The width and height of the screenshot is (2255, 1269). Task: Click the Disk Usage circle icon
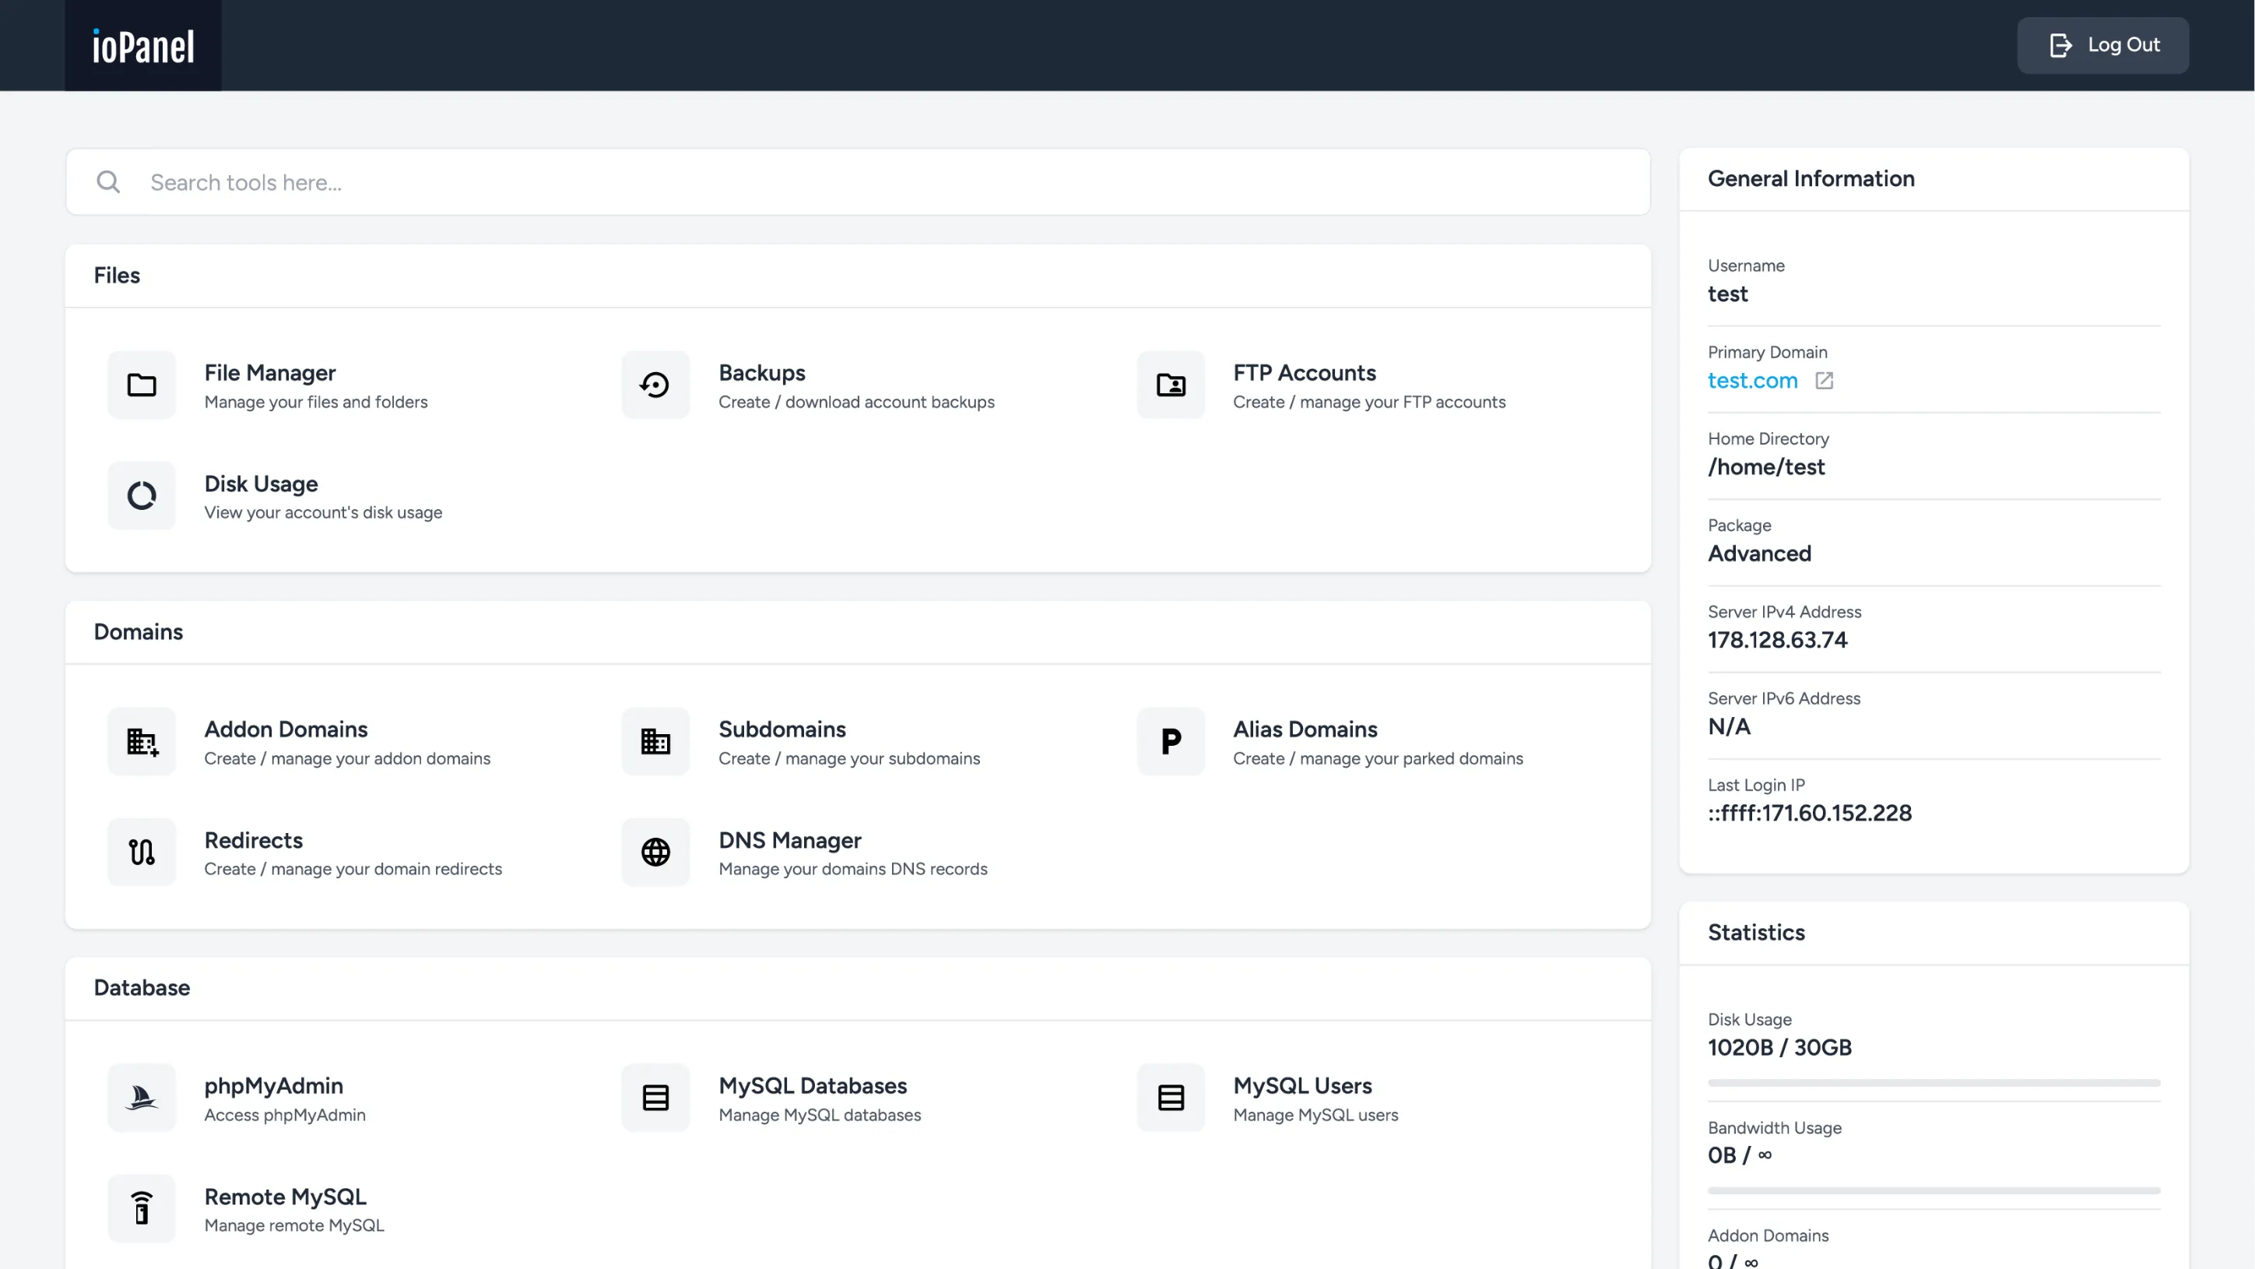pyautogui.click(x=141, y=496)
